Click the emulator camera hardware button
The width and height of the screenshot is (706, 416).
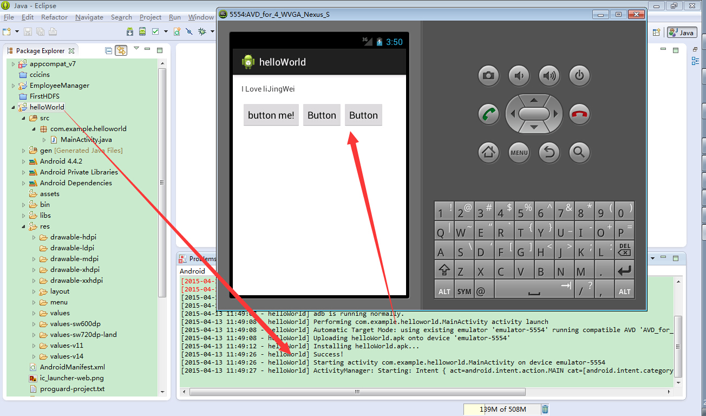[489, 75]
